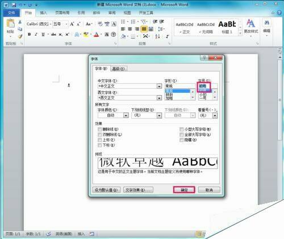Click the Paste icon in the clipboard group
This screenshot has height=239, width=284.
coord(10,23)
